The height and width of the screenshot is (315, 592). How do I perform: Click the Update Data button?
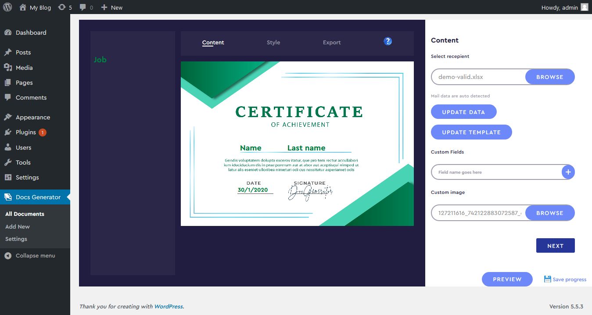[x=463, y=112]
